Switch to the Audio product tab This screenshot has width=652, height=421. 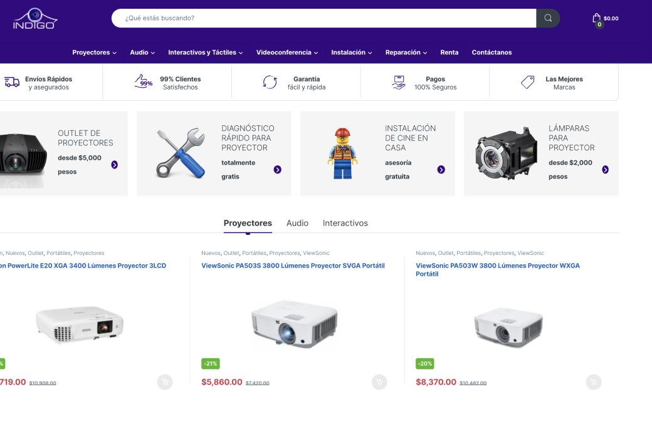[297, 223]
